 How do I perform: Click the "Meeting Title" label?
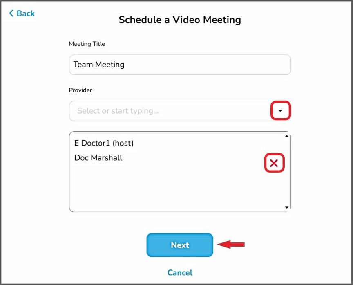pos(87,44)
